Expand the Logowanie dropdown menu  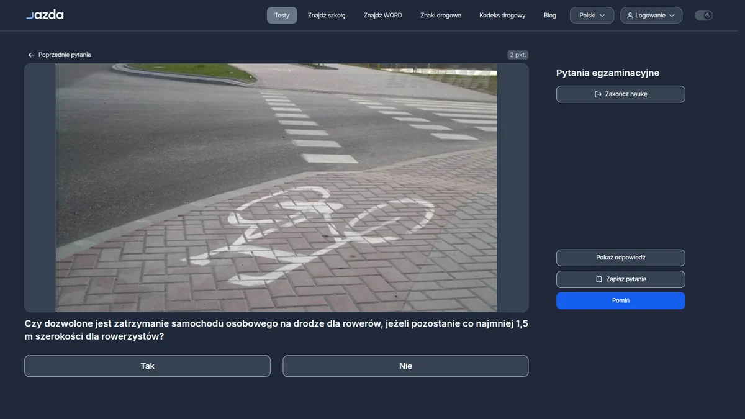(x=651, y=16)
